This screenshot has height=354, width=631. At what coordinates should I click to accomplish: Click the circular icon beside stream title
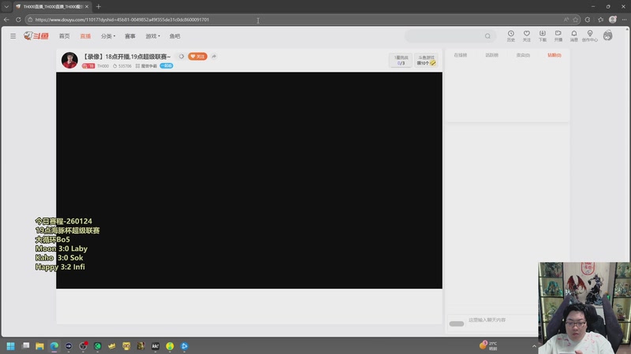[x=181, y=57]
